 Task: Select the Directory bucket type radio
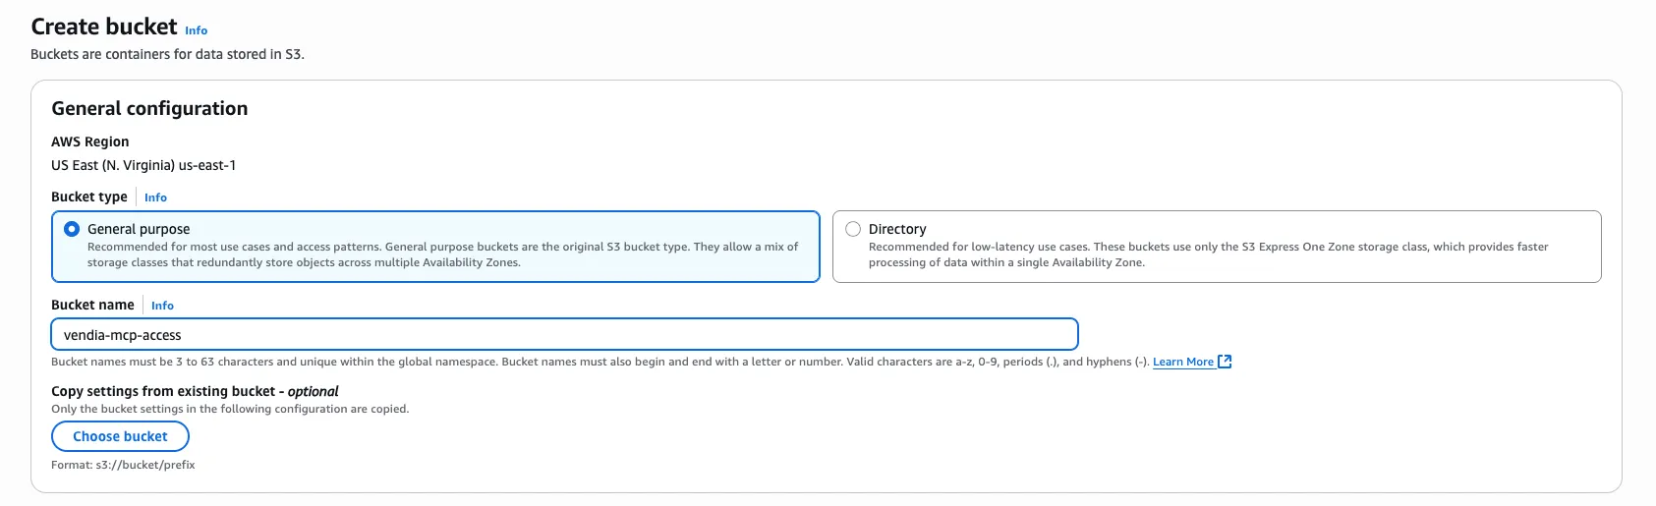click(x=853, y=229)
